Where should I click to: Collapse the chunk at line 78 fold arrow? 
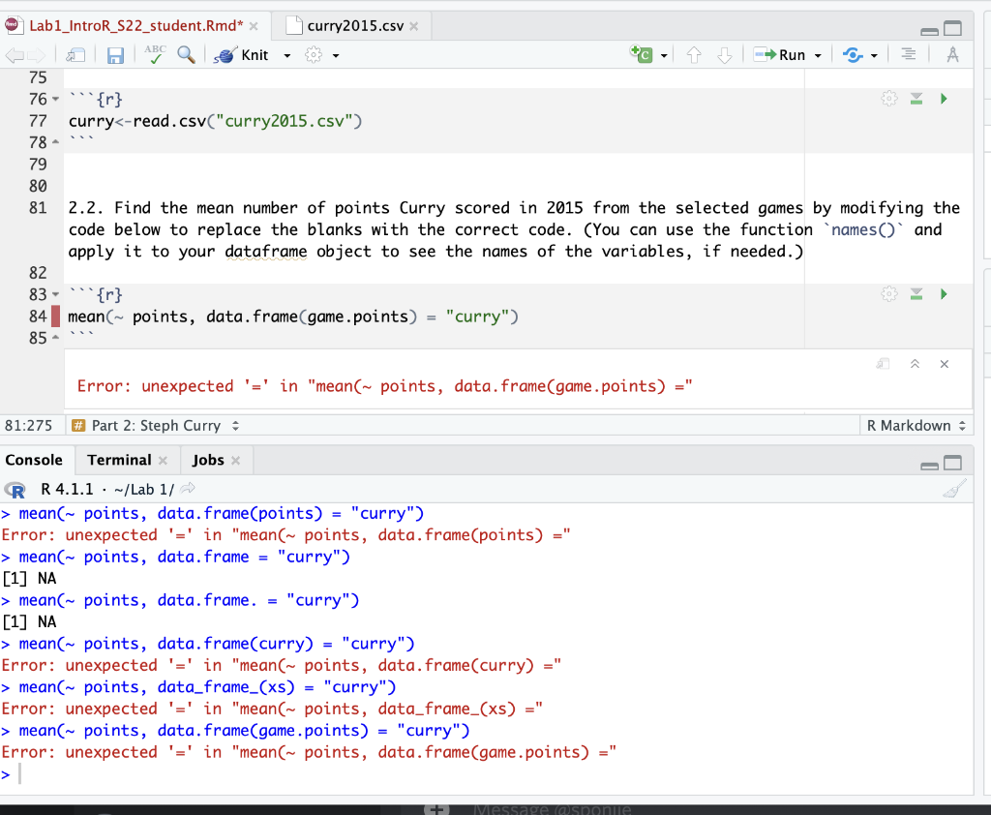point(55,141)
